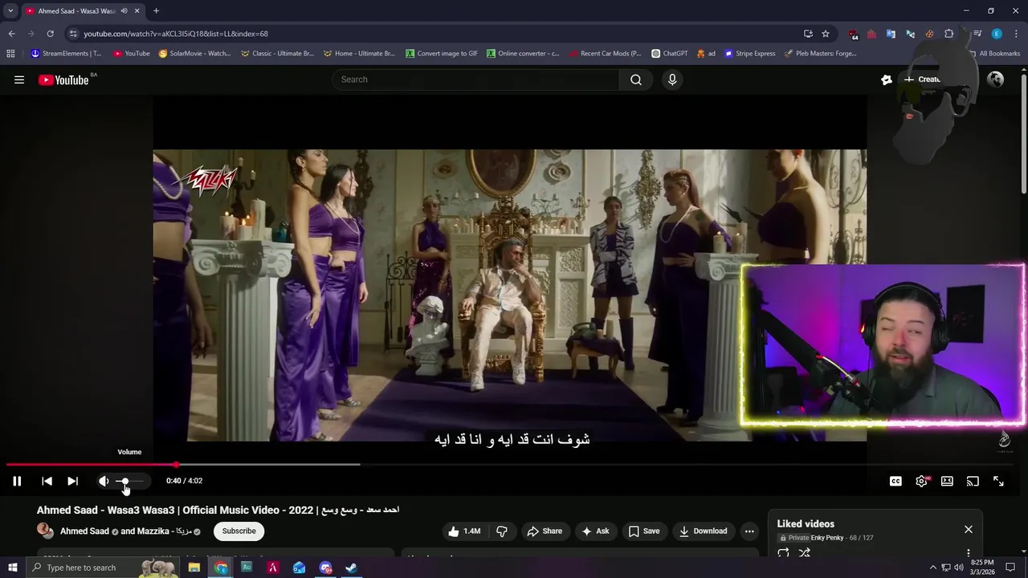The width and height of the screenshot is (1028, 578).
Task: Mute audio on the Ahmed Saad tab
Action: pos(124,11)
